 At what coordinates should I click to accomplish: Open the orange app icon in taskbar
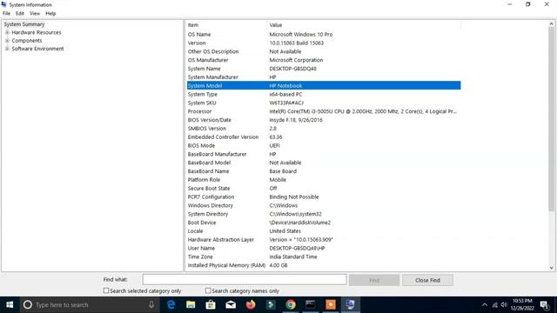tap(331, 305)
